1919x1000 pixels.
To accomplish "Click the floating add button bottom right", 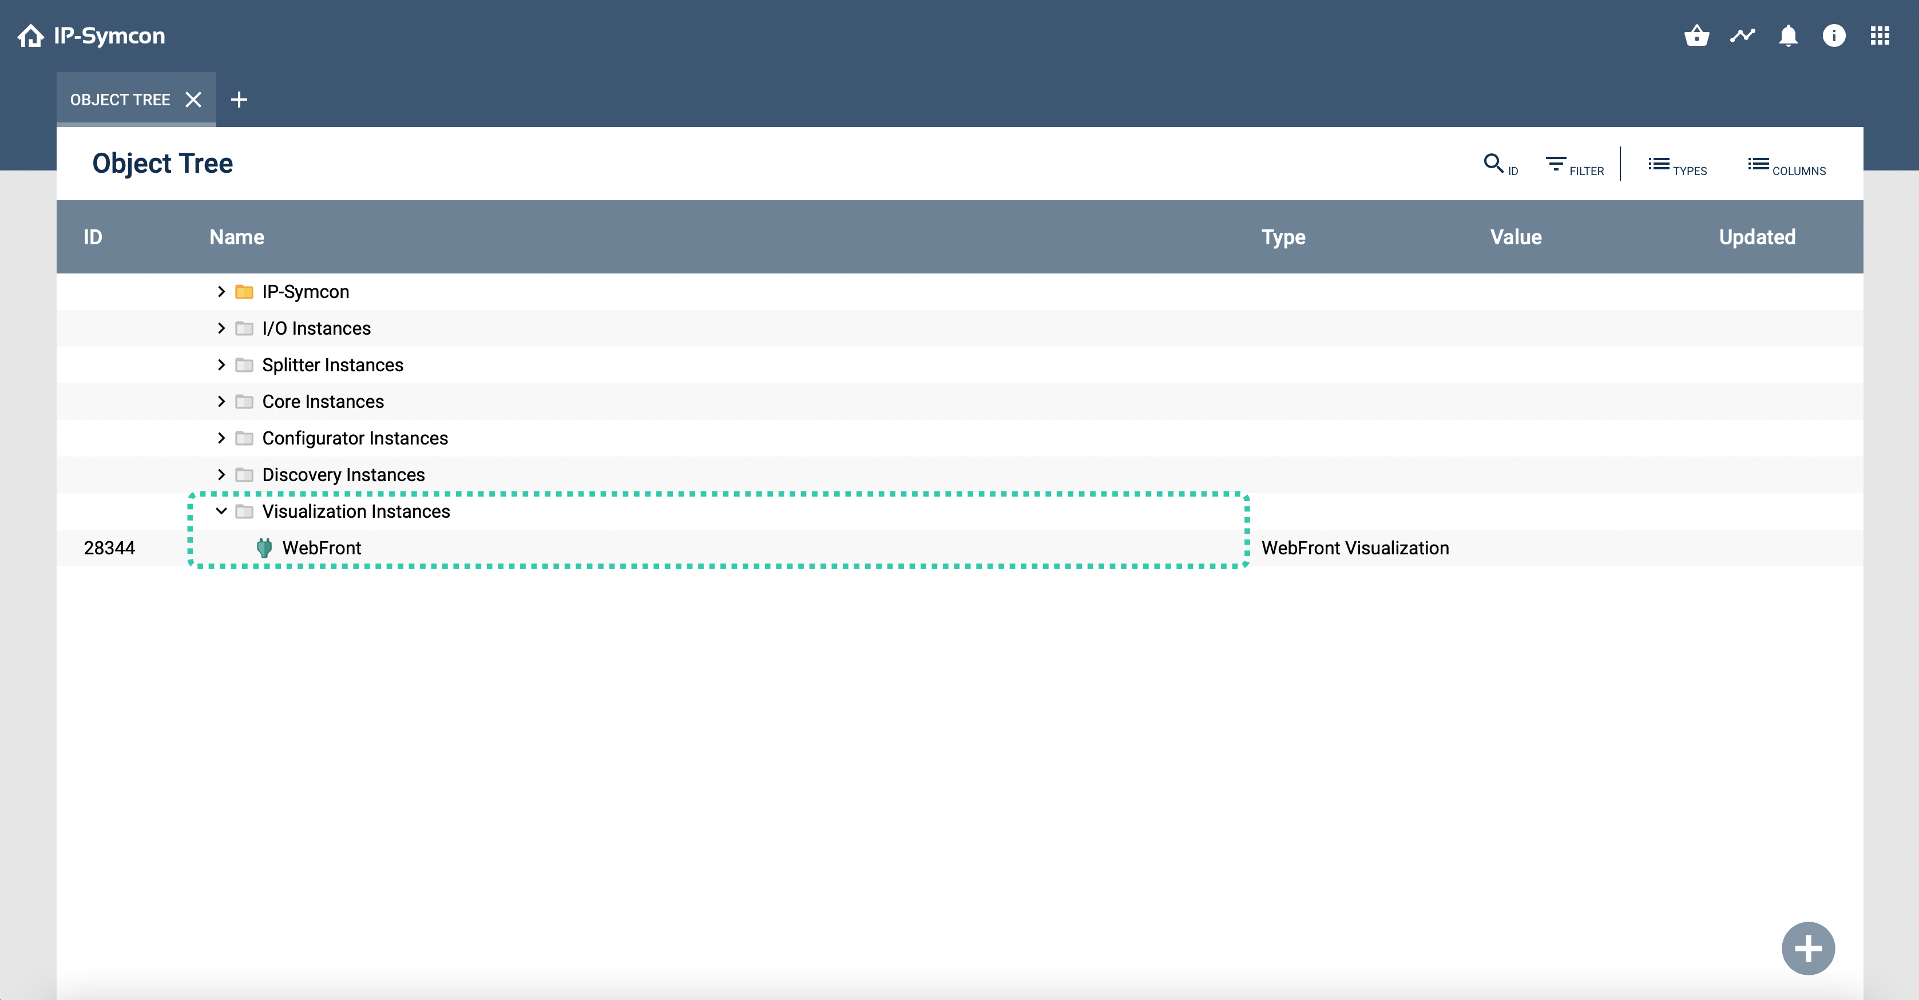I will (x=1807, y=947).
